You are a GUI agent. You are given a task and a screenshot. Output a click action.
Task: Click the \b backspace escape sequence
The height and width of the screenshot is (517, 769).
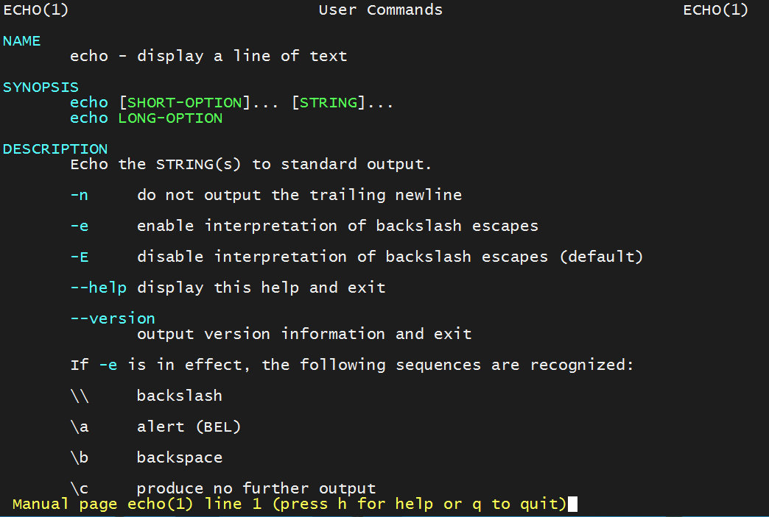[80, 457]
